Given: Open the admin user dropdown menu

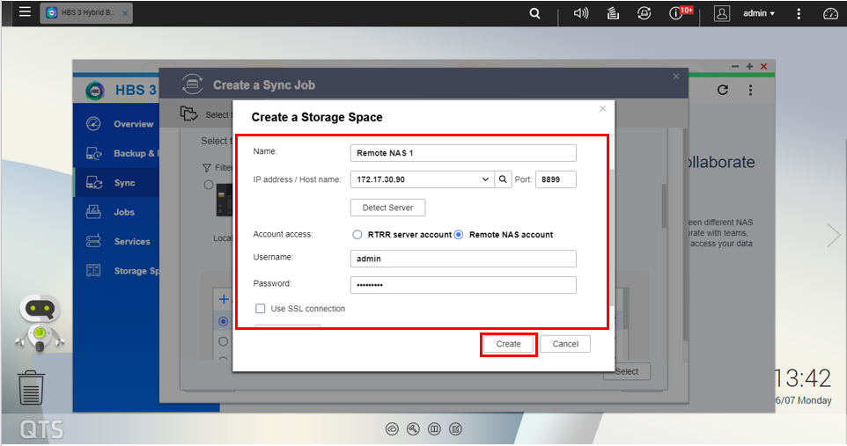Looking at the screenshot, I should point(757,13).
